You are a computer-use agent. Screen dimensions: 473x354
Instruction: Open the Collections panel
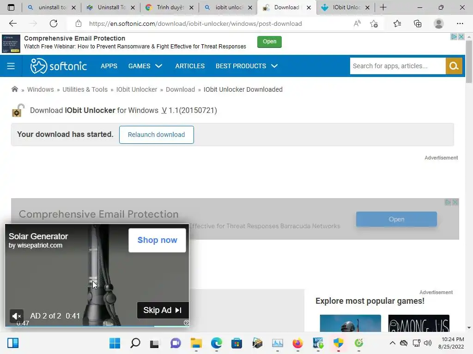(418, 24)
